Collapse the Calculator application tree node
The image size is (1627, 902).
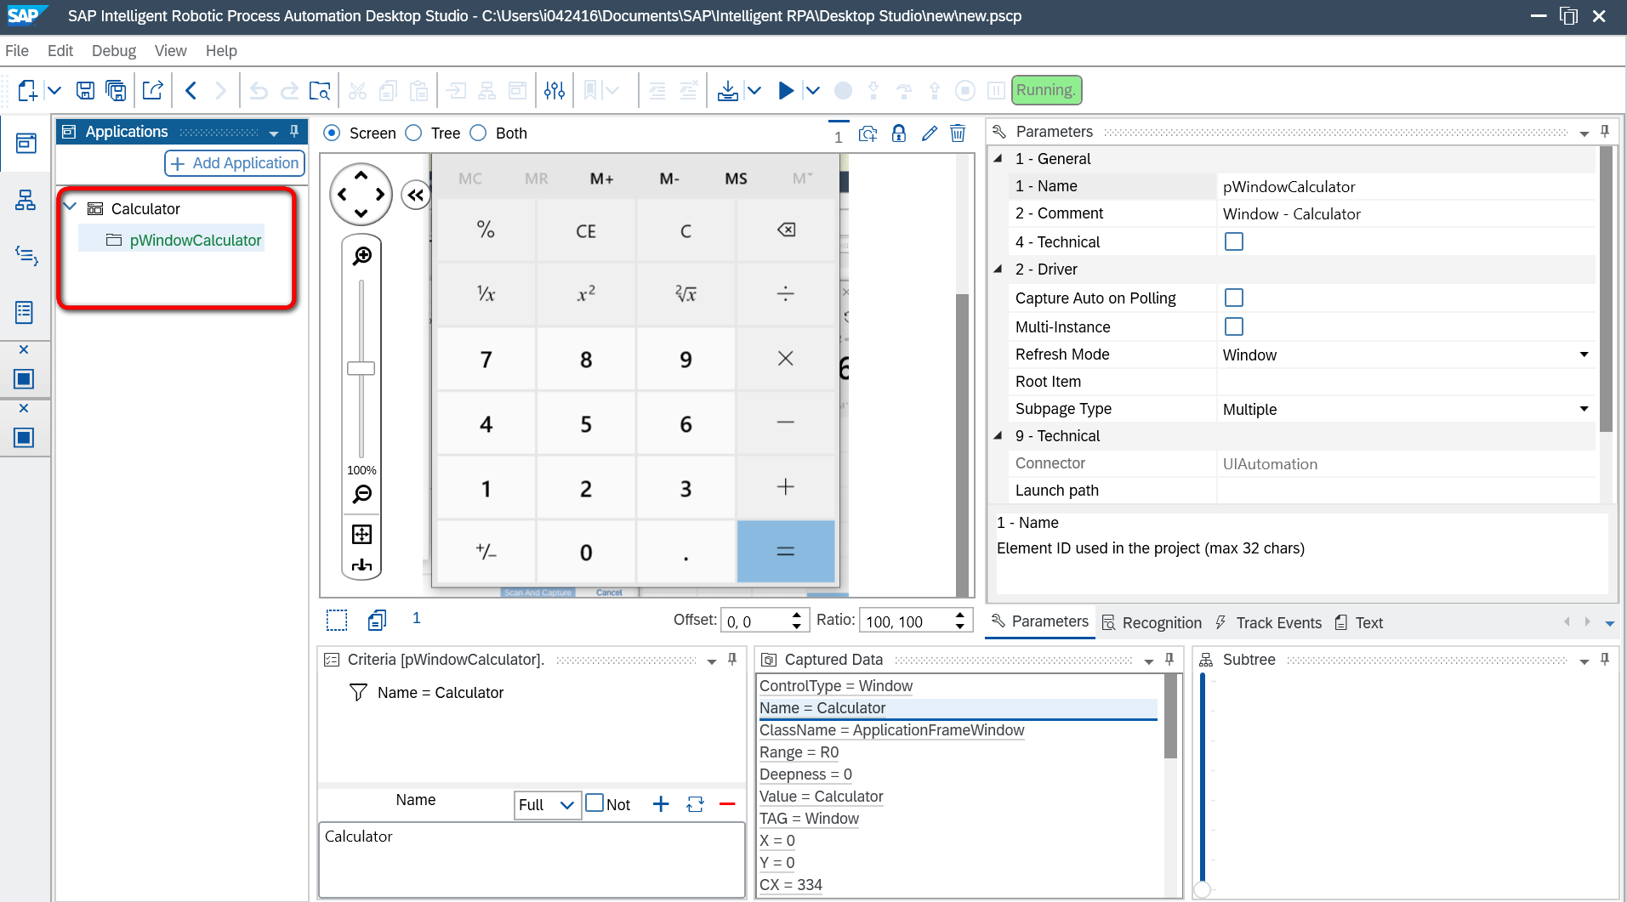[71, 207]
